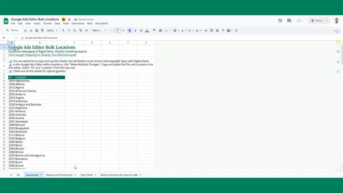The width and height of the screenshot is (343, 193).
Task: Open the text color picker
Action: click(x=147, y=30)
